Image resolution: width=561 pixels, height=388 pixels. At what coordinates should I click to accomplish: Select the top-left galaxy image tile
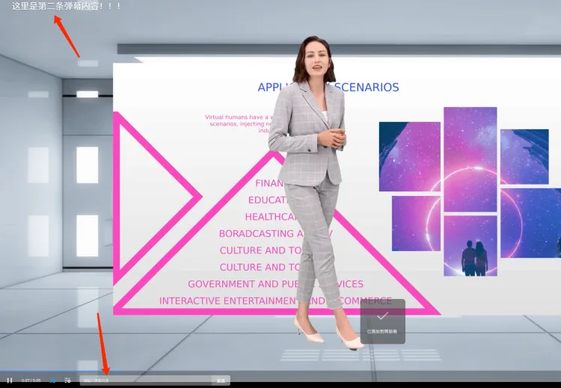point(409,156)
